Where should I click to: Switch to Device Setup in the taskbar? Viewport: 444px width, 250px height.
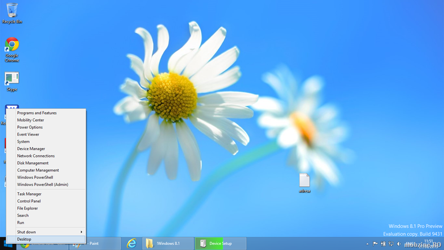tap(221, 243)
